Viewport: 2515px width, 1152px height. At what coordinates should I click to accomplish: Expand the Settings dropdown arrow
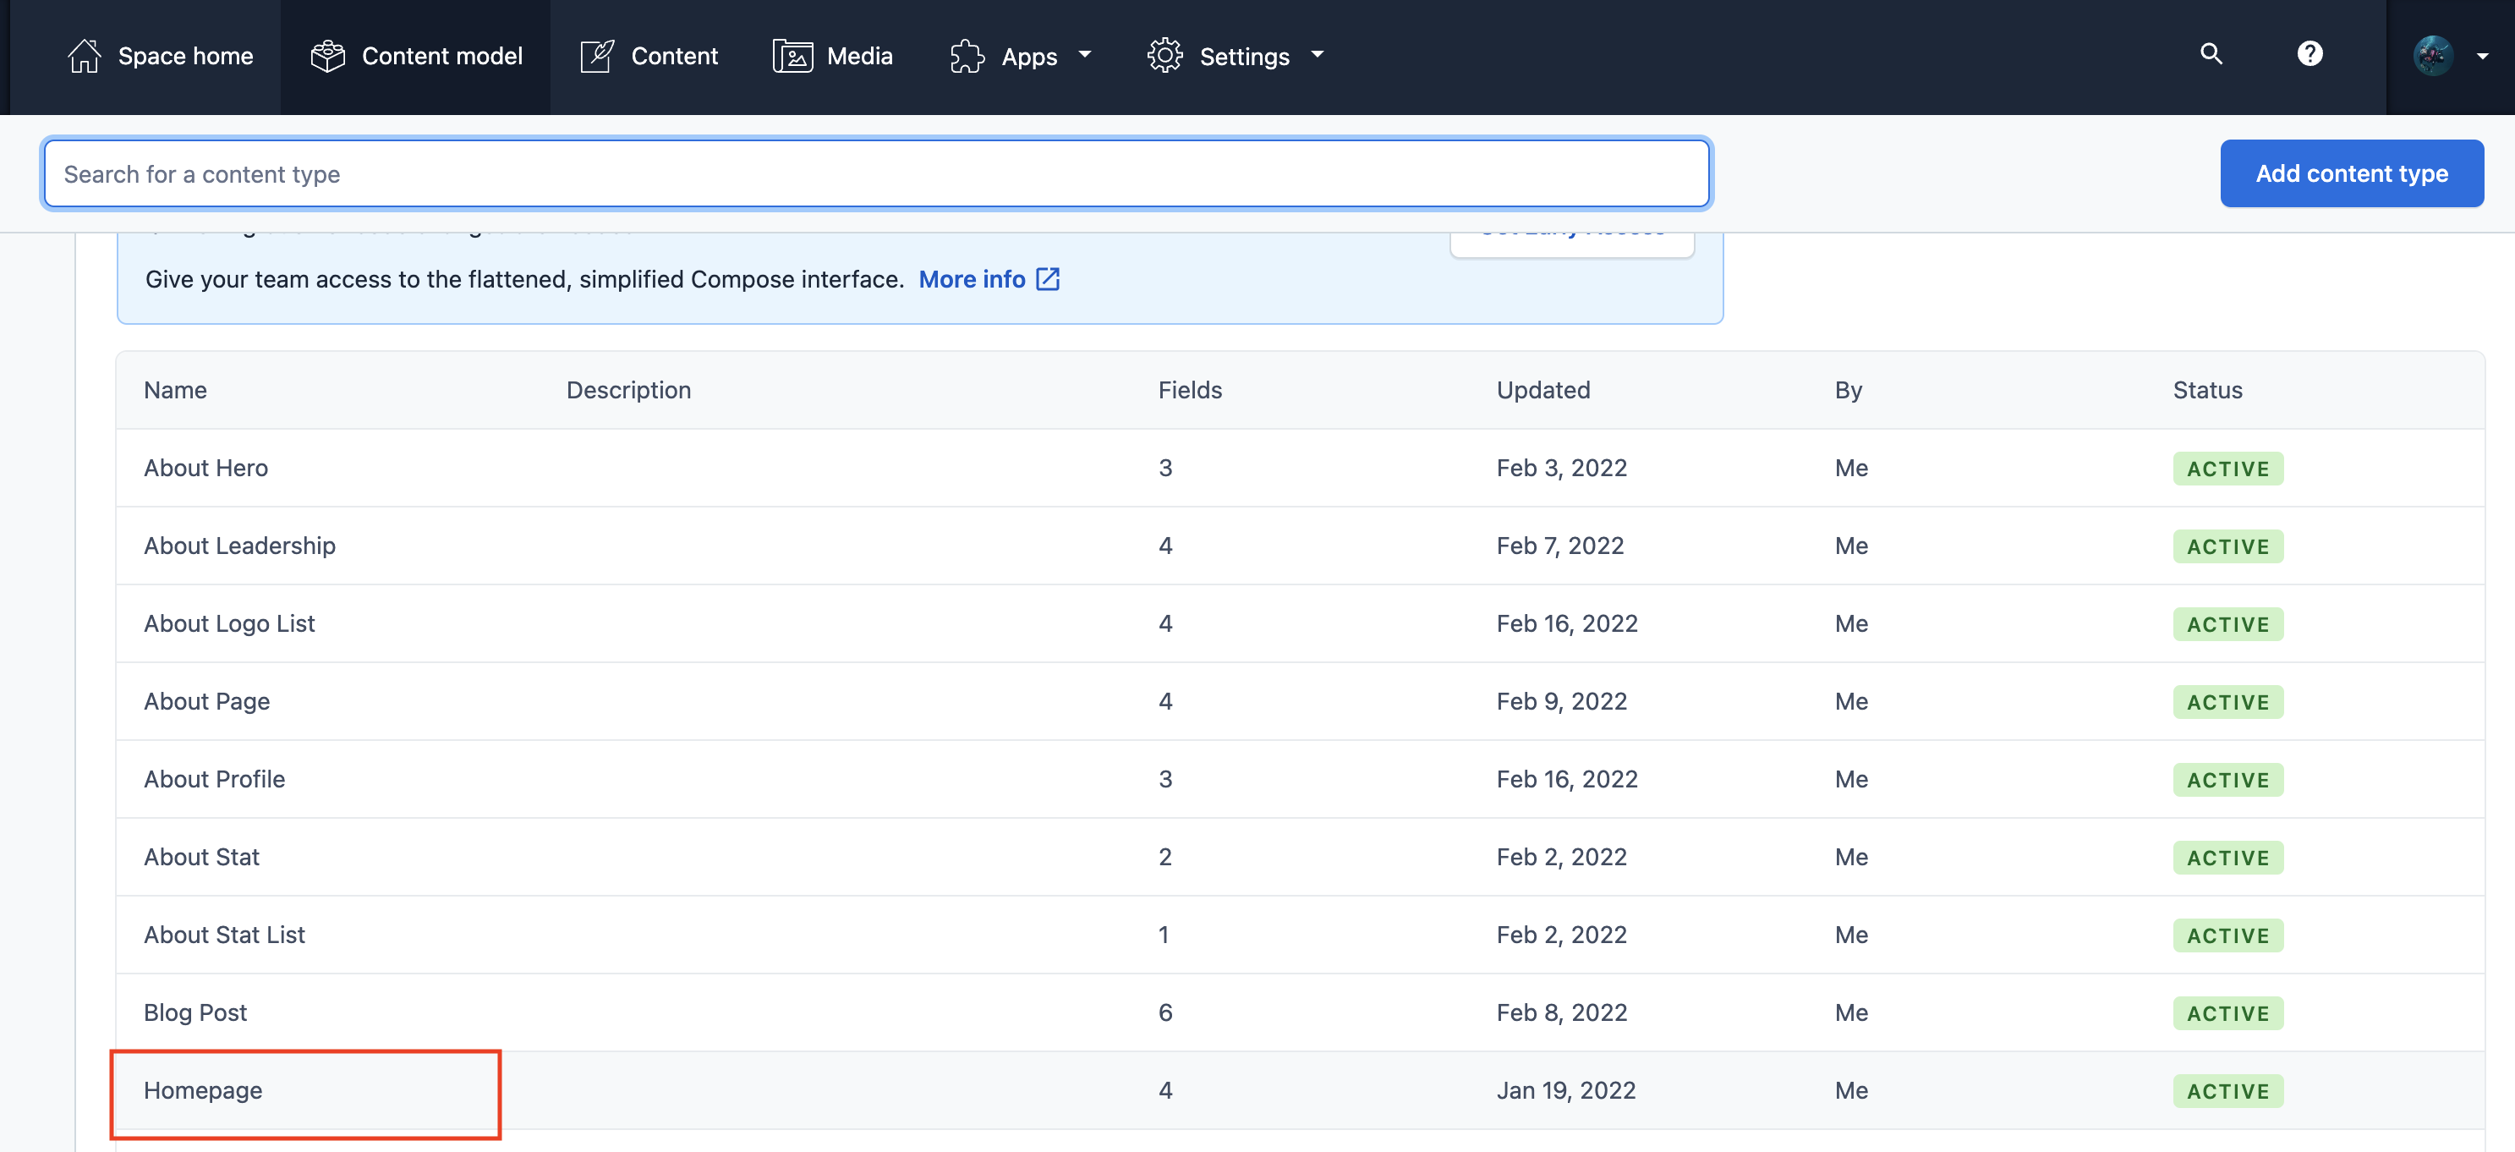coord(1317,55)
